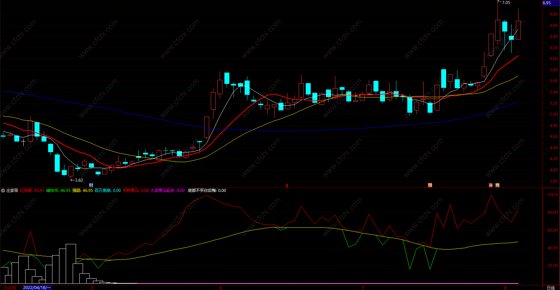The width and height of the screenshot is (560, 290).
Task: Click the 2022/04/18 date label
Action: (37, 288)
